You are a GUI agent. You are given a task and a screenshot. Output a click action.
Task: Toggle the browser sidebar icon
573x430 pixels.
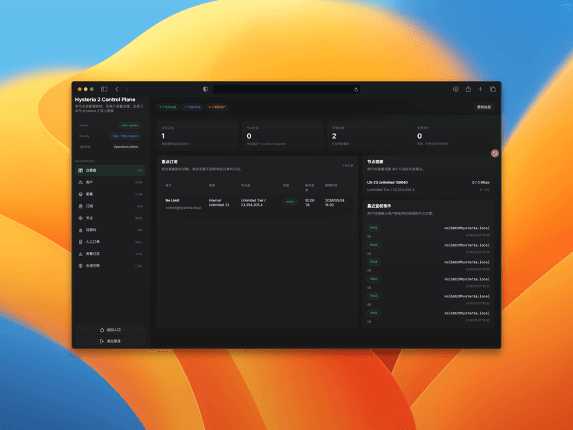[104, 89]
